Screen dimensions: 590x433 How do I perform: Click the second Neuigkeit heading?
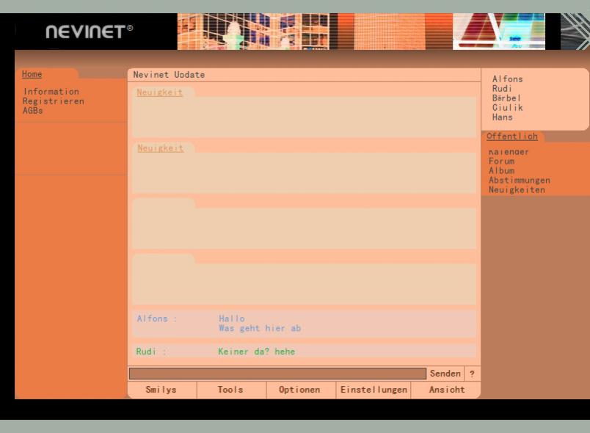(160, 148)
